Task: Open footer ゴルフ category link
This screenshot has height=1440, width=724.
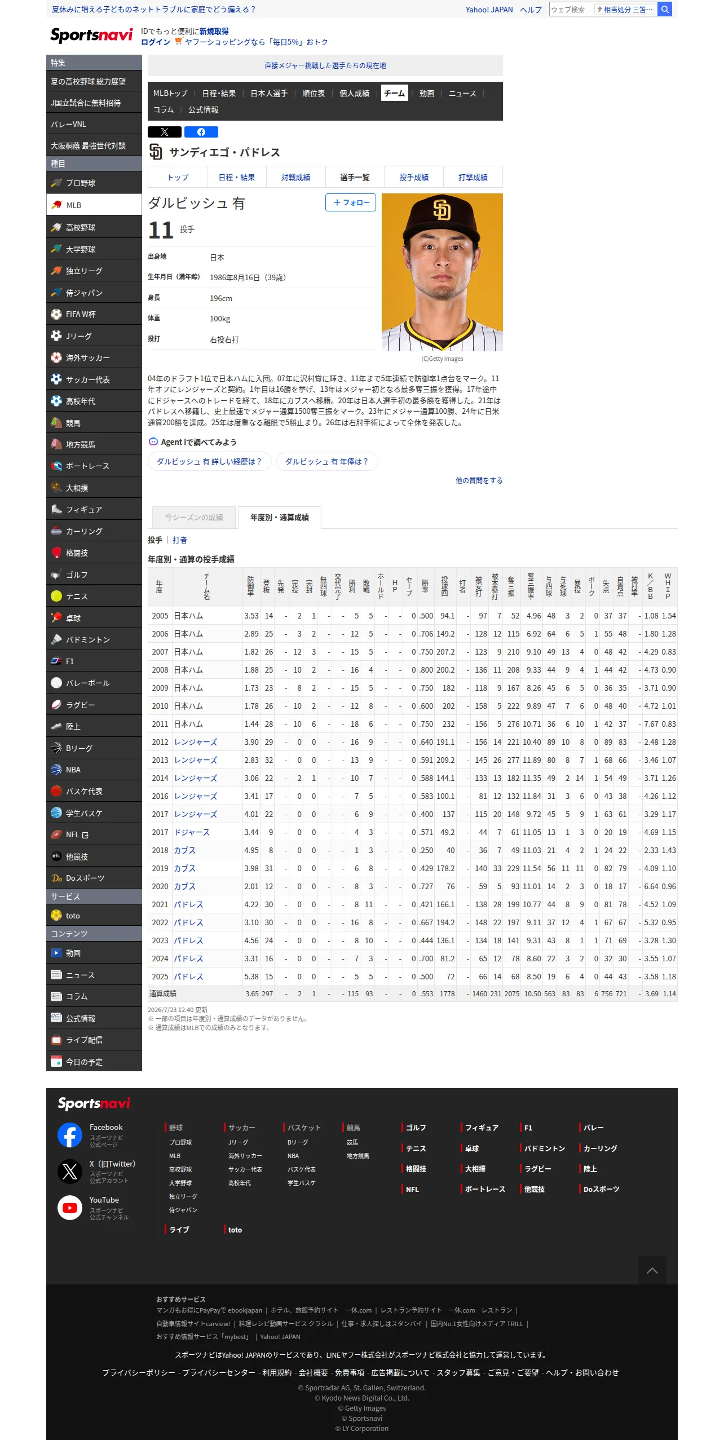Action: click(x=416, y=1128)
